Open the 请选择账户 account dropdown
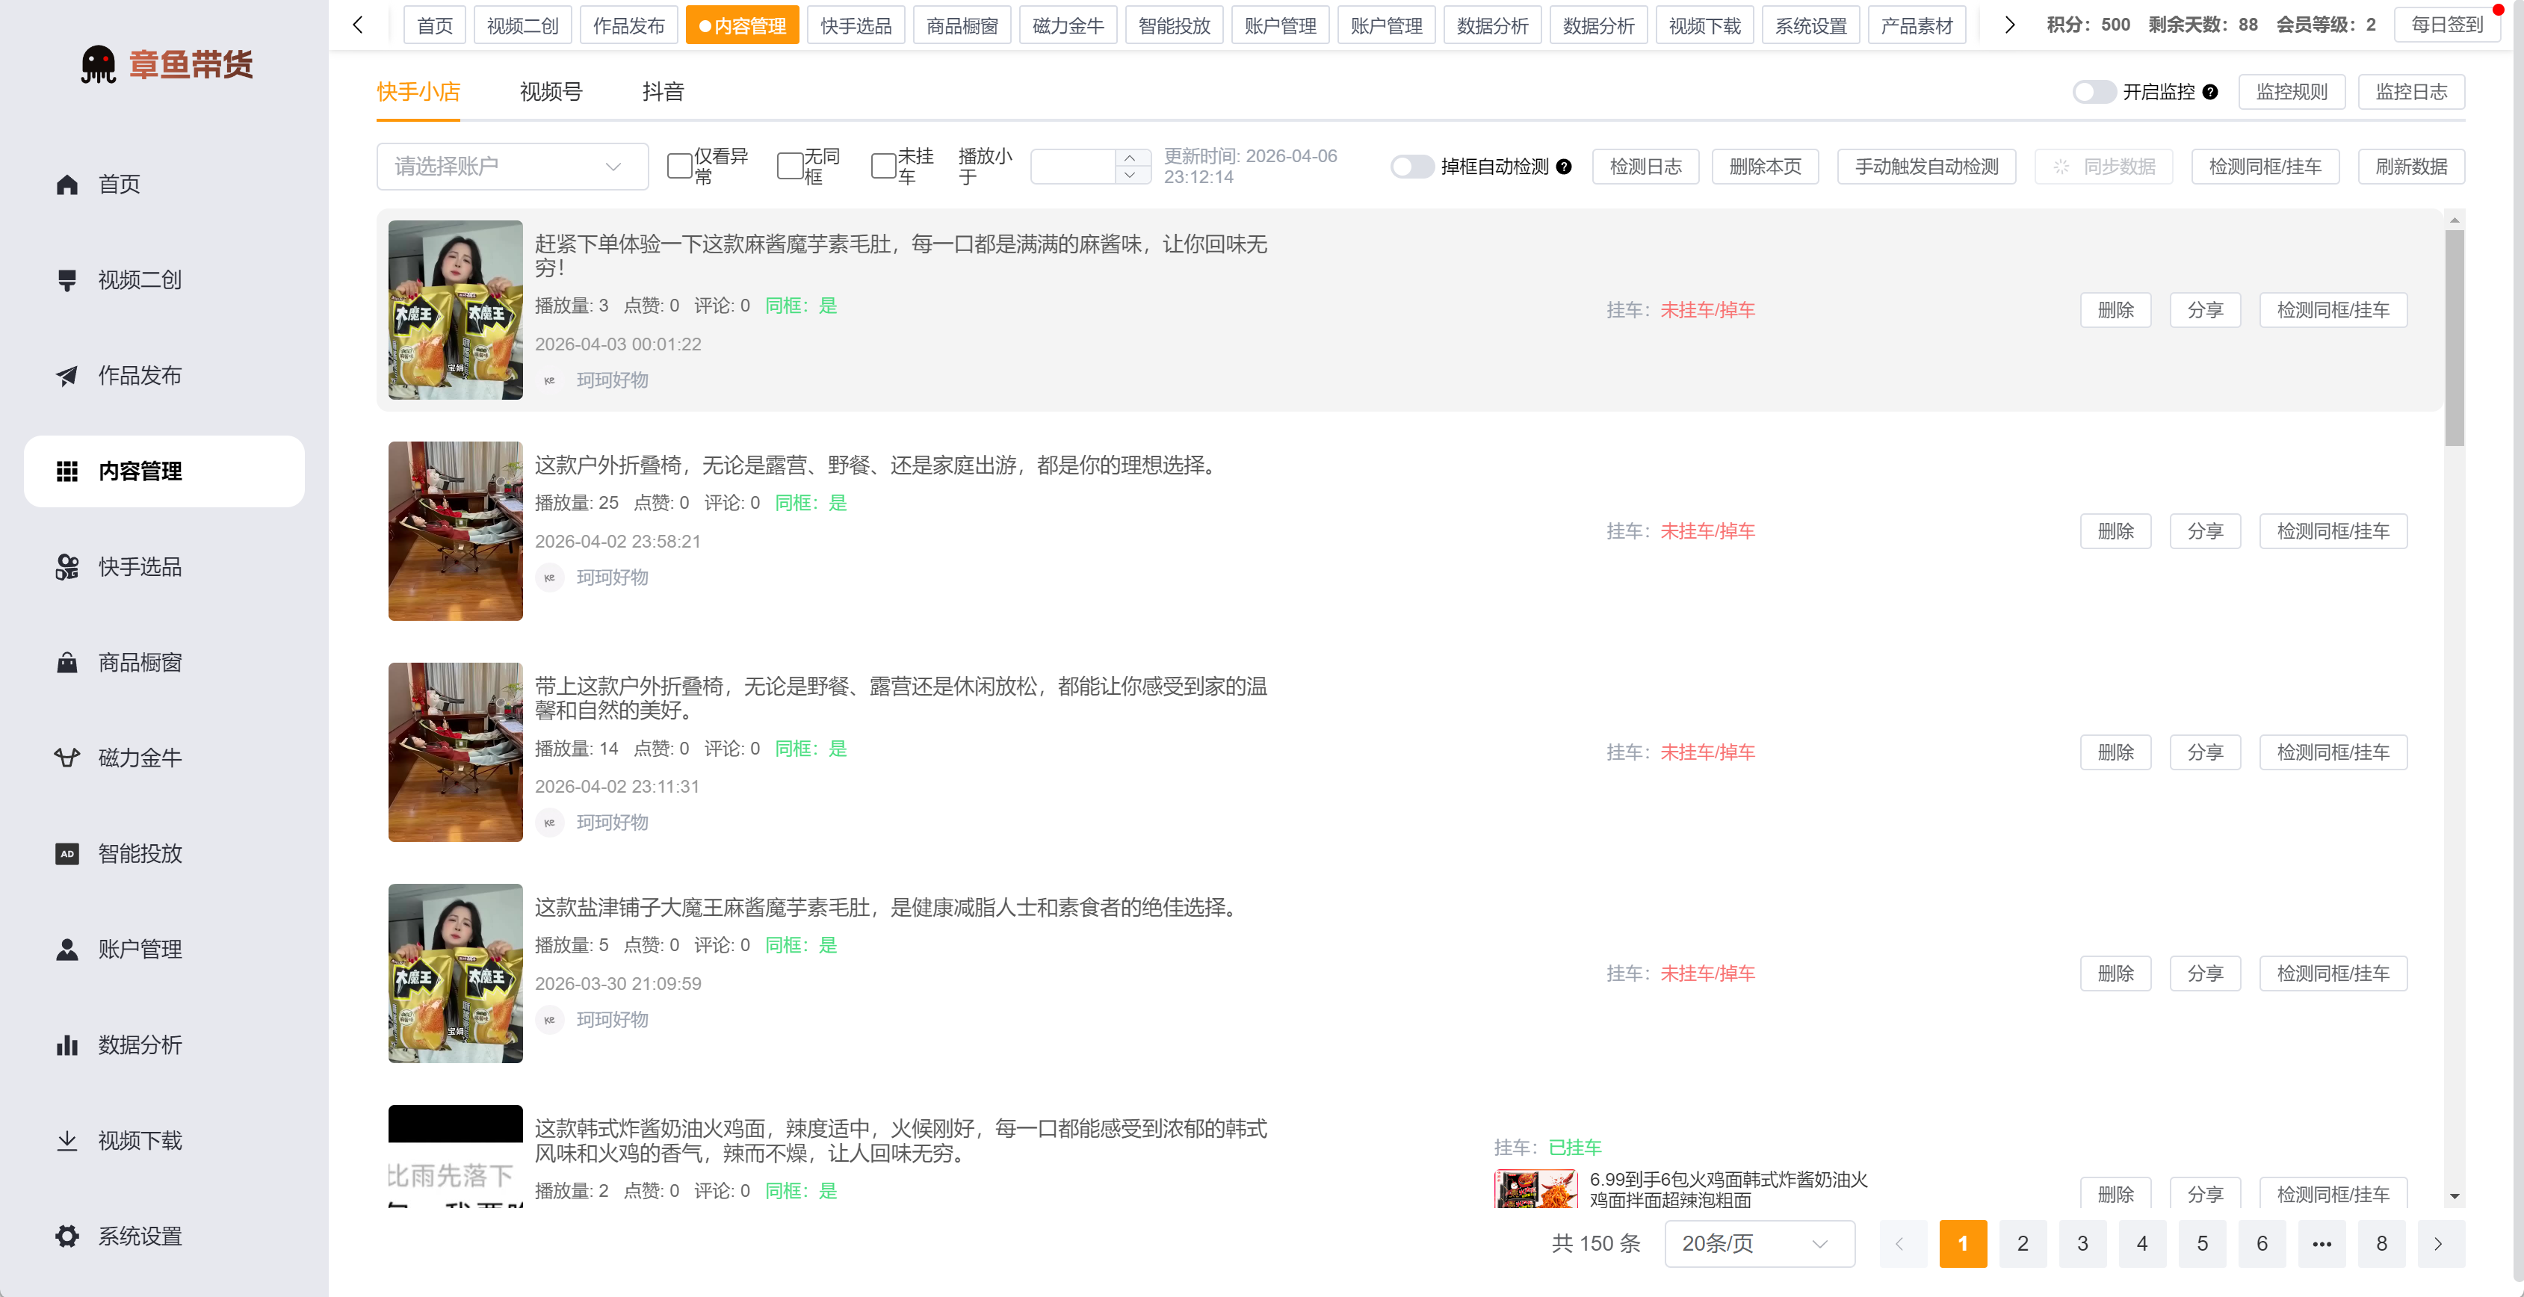The image size is (2524, 1297). (x=513, y=167)
